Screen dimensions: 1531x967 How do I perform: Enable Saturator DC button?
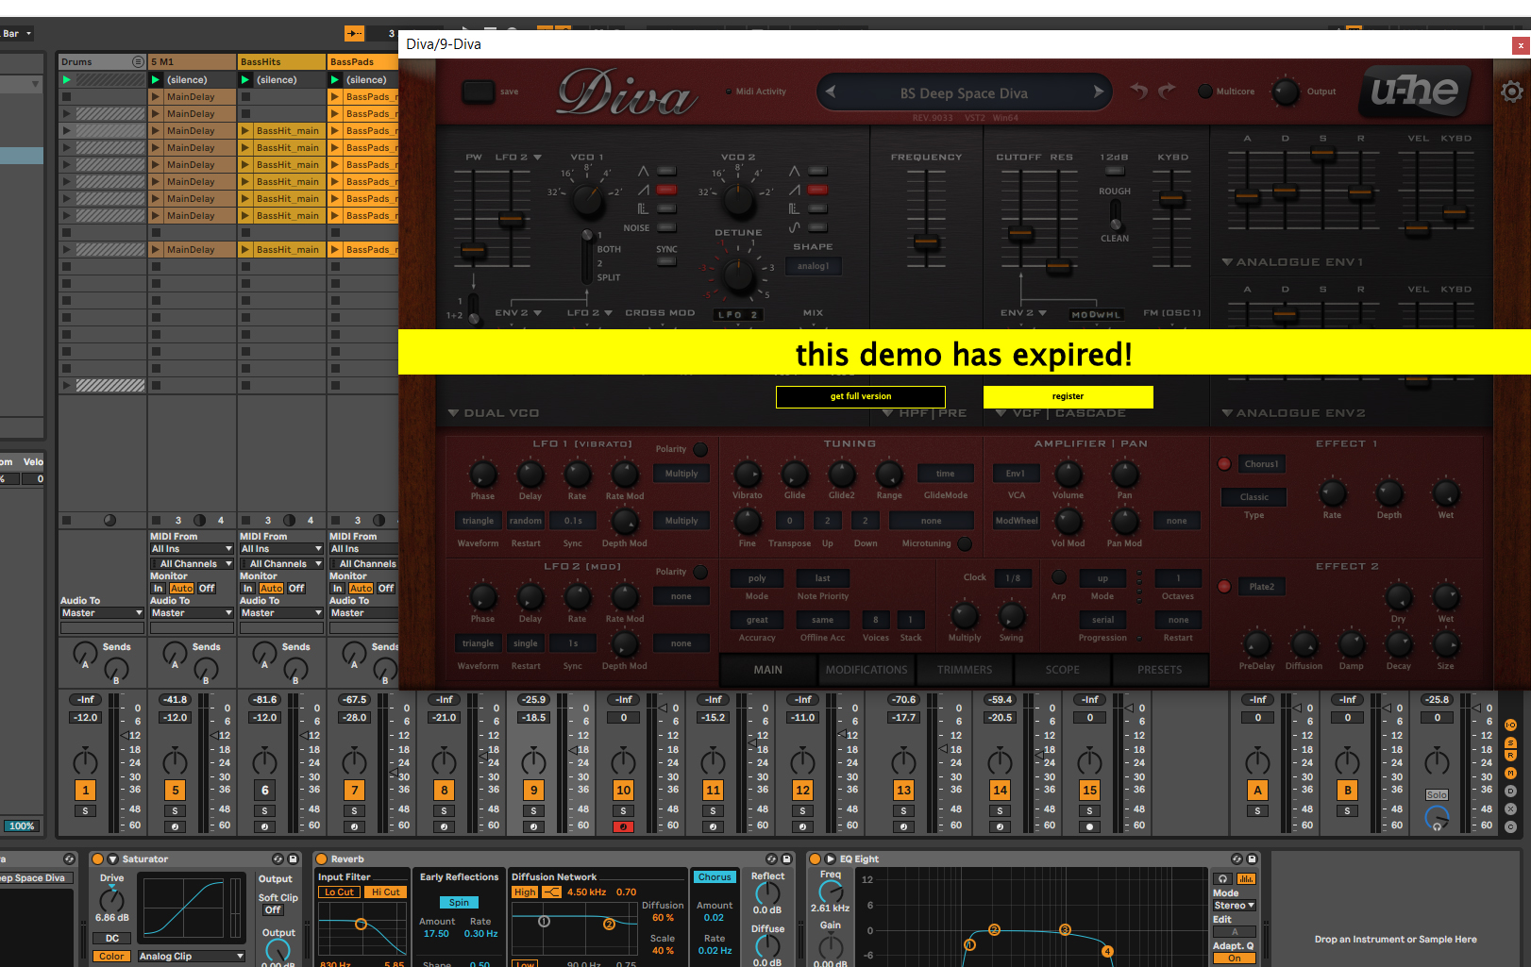(112, 939)
